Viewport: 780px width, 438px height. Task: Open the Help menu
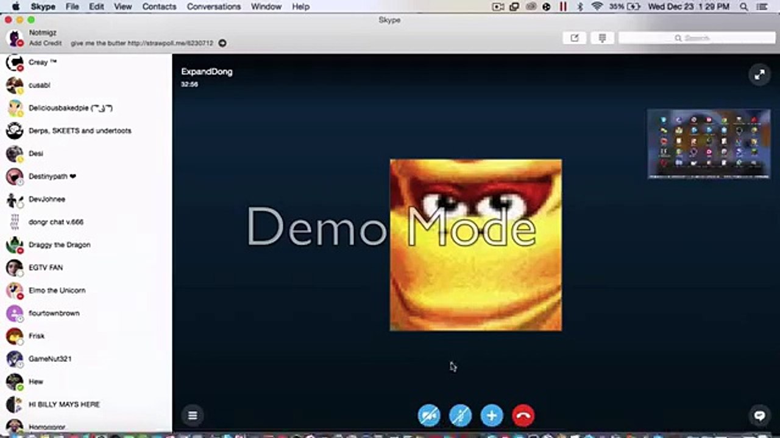tap(301, 7)
